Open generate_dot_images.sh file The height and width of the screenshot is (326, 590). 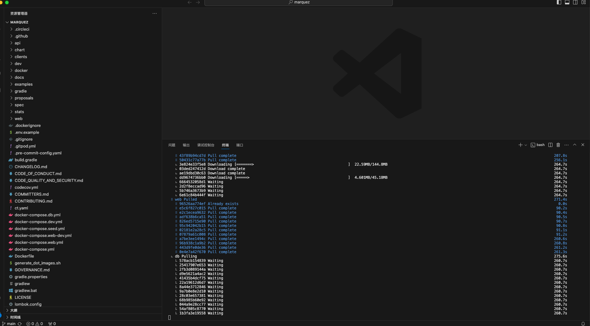[x=83, y=263]
